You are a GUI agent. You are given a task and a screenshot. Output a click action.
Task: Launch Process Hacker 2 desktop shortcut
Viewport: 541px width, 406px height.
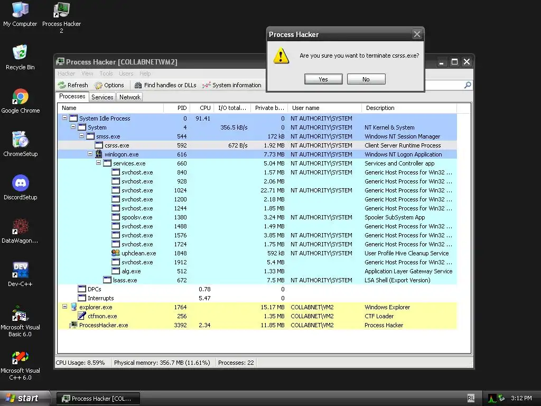pos(61,17)
